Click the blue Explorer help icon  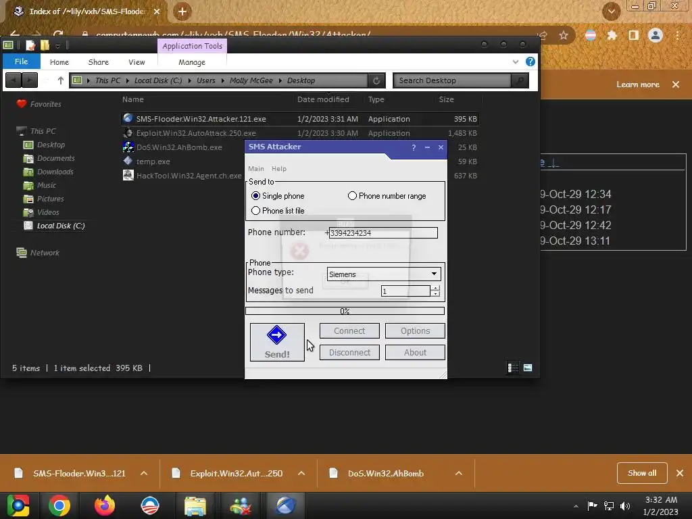click(530, 61)
